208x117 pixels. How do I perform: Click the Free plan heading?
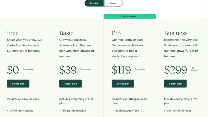coord(13,33)
